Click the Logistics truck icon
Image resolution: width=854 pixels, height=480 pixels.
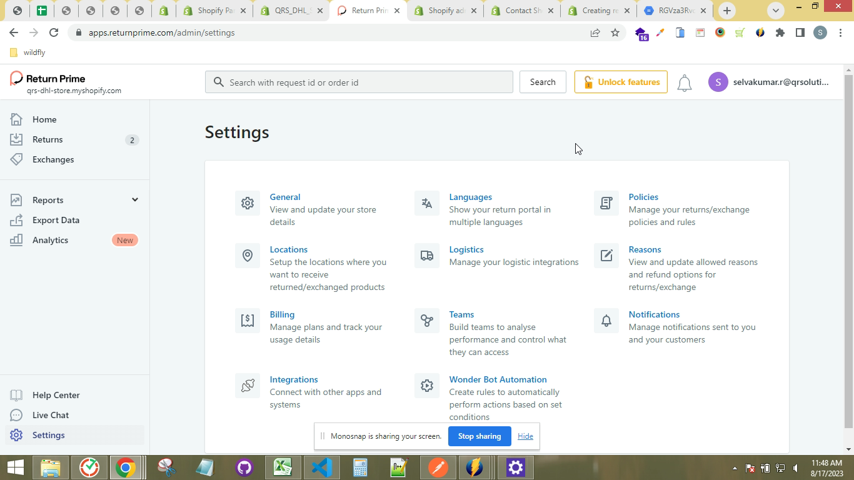click(427, 256)
